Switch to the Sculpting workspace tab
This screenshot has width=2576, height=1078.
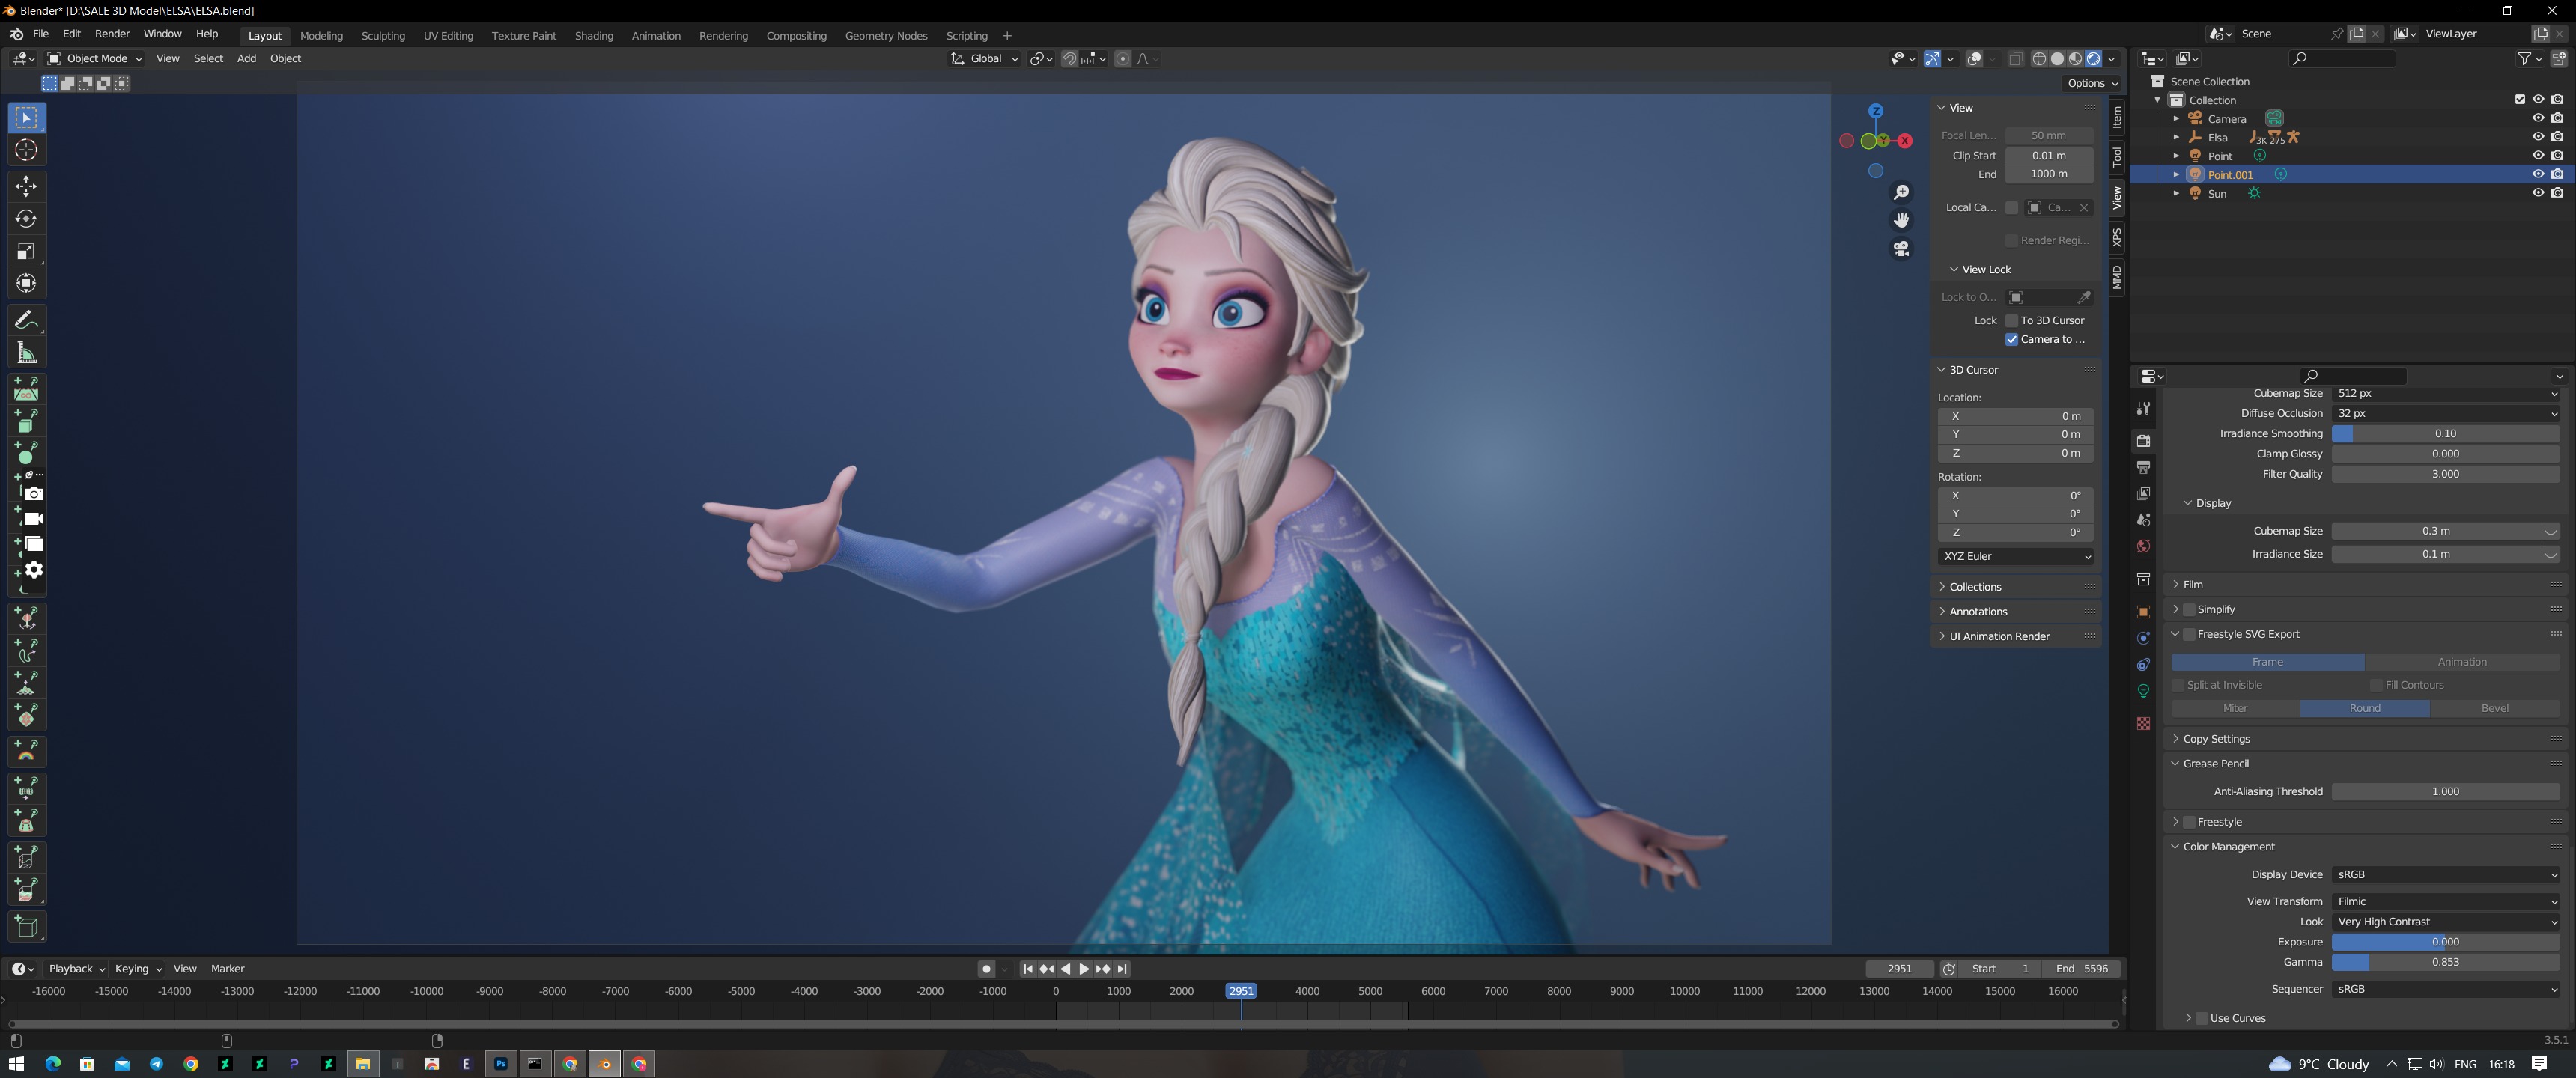(383, 36)
